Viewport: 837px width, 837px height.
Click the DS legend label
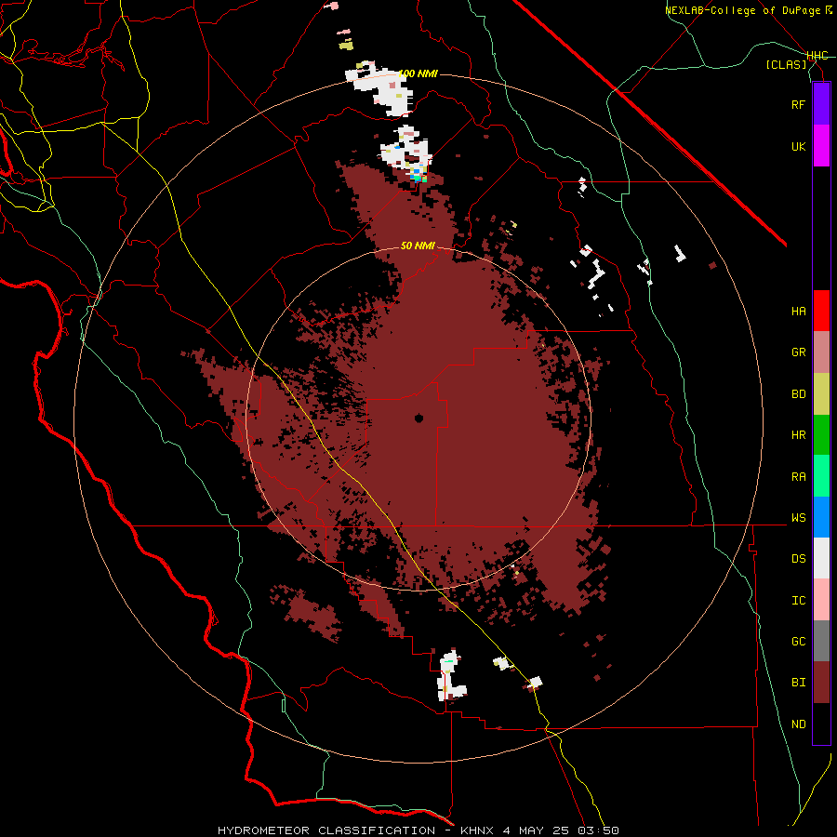pyautogui.click(x=798, y=559)
